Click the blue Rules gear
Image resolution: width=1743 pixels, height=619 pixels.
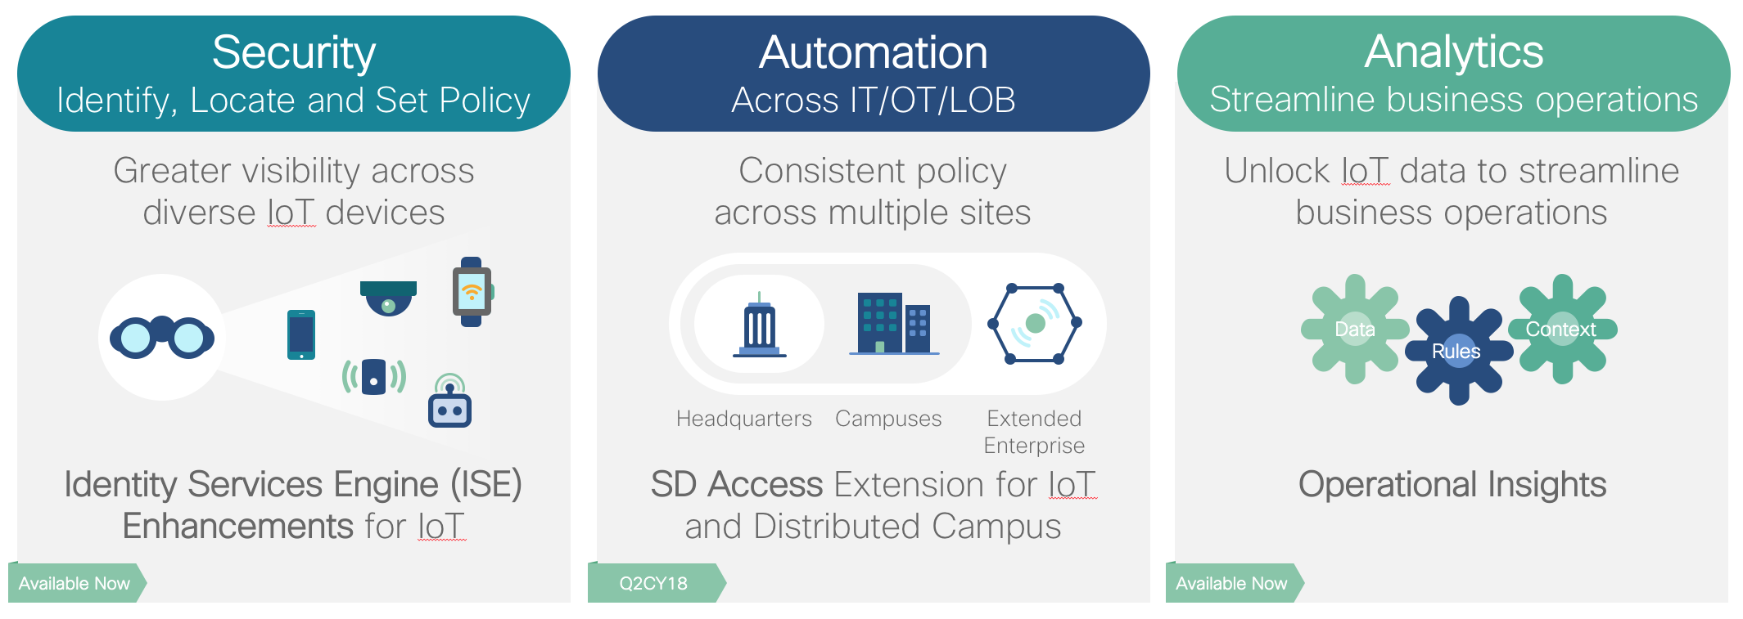(1457, 351)
